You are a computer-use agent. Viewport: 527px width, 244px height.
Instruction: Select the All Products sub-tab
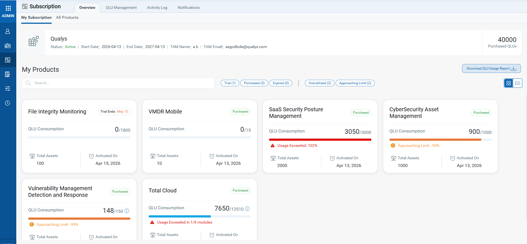[x=67, y=17]
